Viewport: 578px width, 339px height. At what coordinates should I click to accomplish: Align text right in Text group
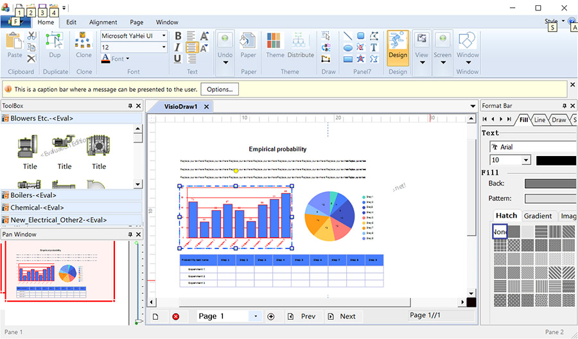[191, 58]
